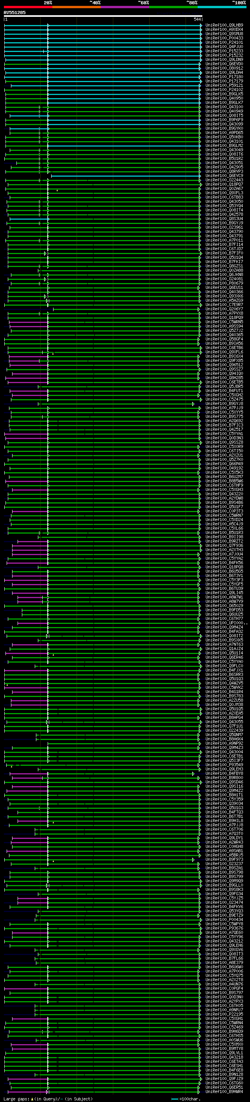This screenshot has height=1102, width=250.
Task: Click the yellow large-gap triangle in legend
Action: tap(32, 1098)
